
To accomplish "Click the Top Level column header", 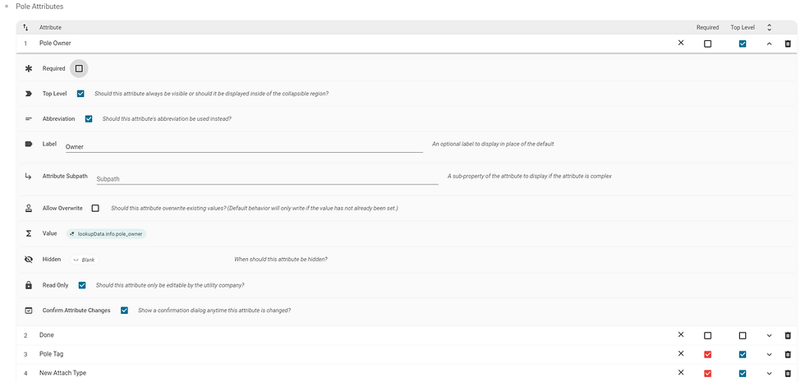I will click(x=743, y=27).
